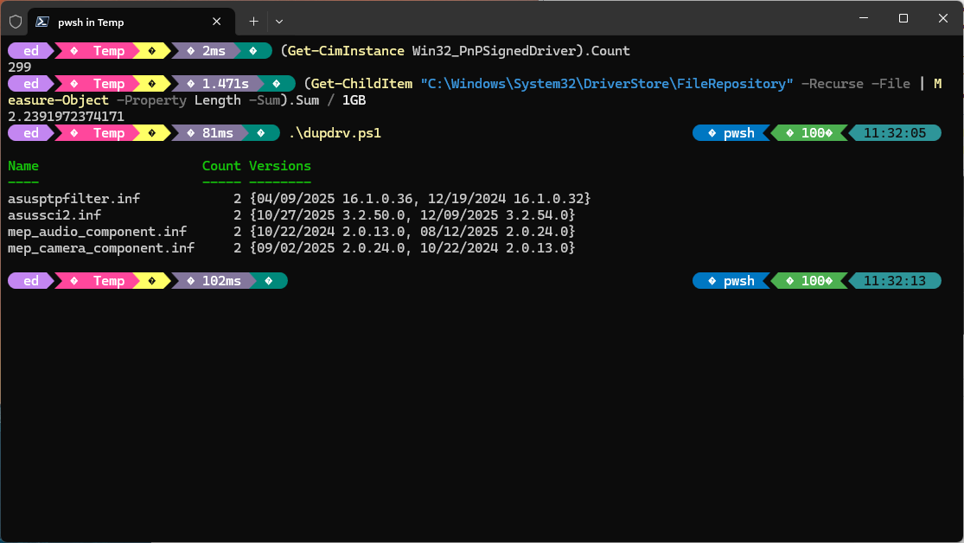964x543 pixels.
Task: Expand the new tab profile dropdown chevron
Action: tap(279, 21)
